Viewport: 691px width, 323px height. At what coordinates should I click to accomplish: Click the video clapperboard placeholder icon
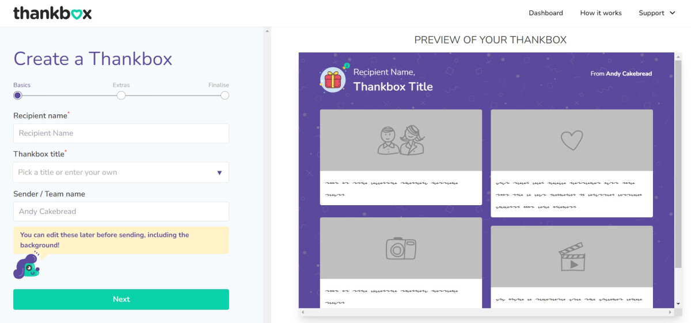[571, 256]
